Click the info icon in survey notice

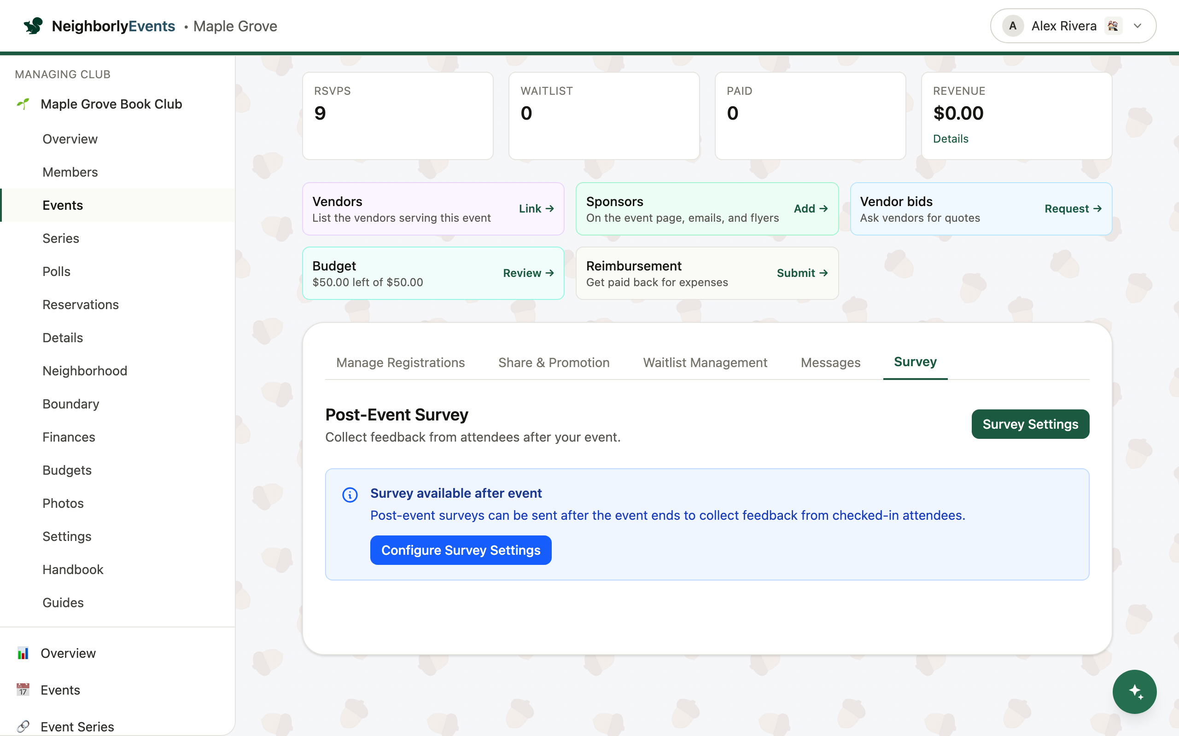(x=350, y=494)
